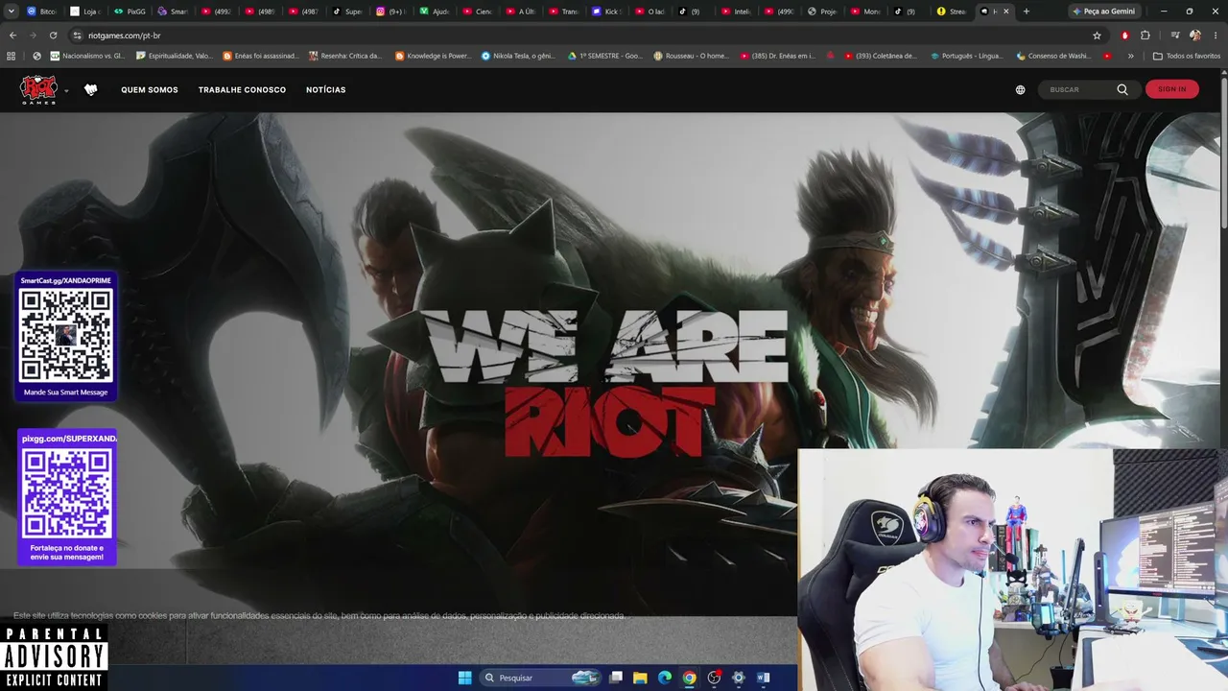1228x691 pixels.
Task: Expand the dropdown arrow beside Riot logo
Action: [66, 91]
